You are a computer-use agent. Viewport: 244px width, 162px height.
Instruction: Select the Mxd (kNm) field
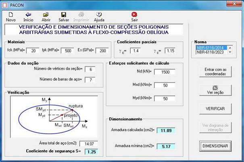point(161,86)
